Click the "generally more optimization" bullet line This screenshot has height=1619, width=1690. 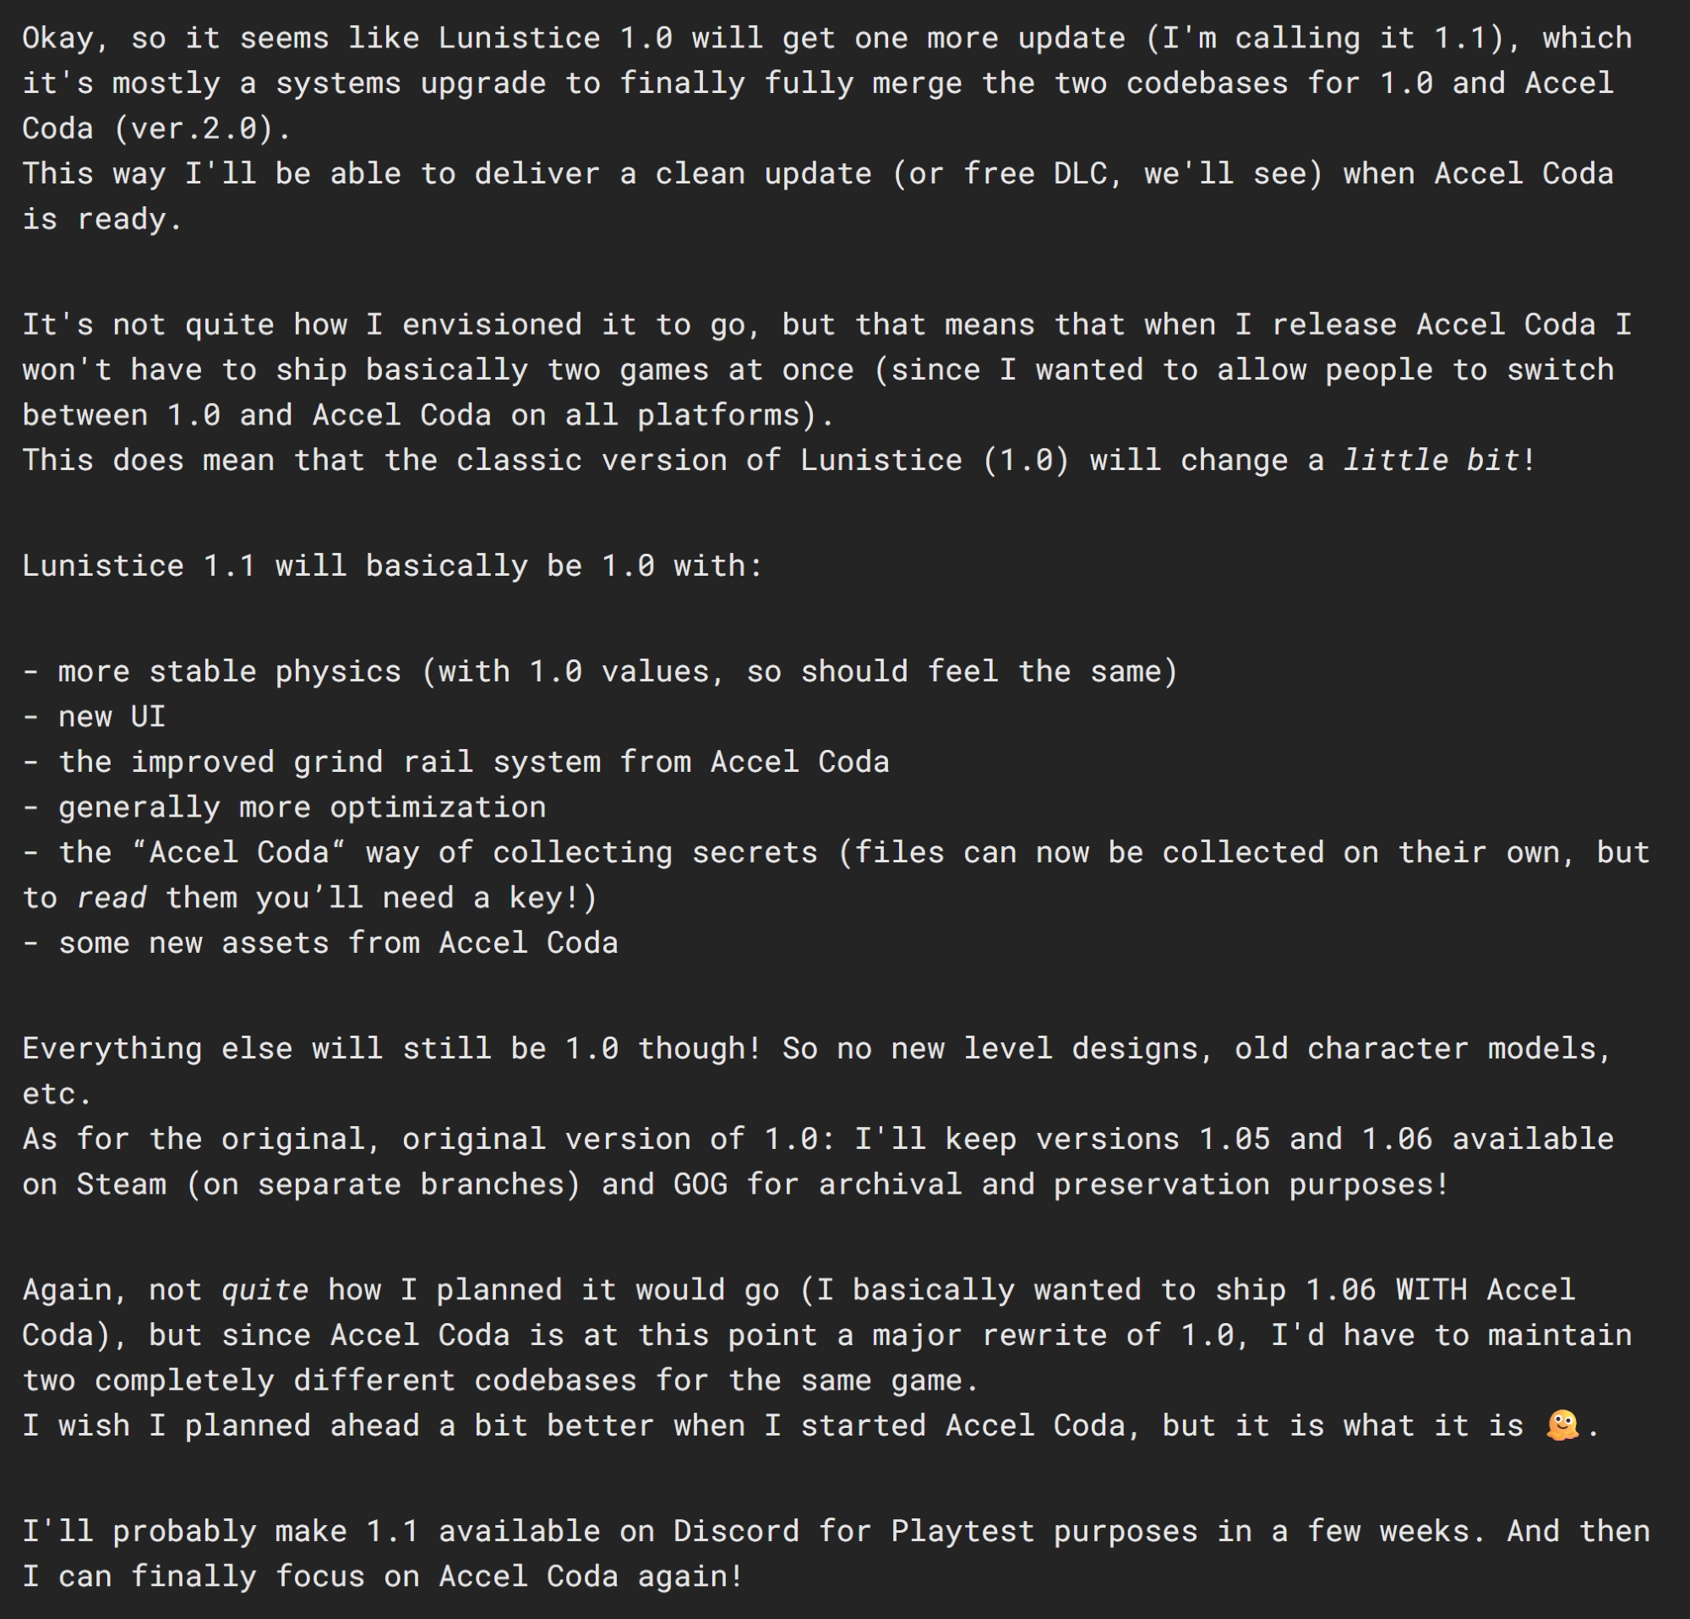[302, 807]
